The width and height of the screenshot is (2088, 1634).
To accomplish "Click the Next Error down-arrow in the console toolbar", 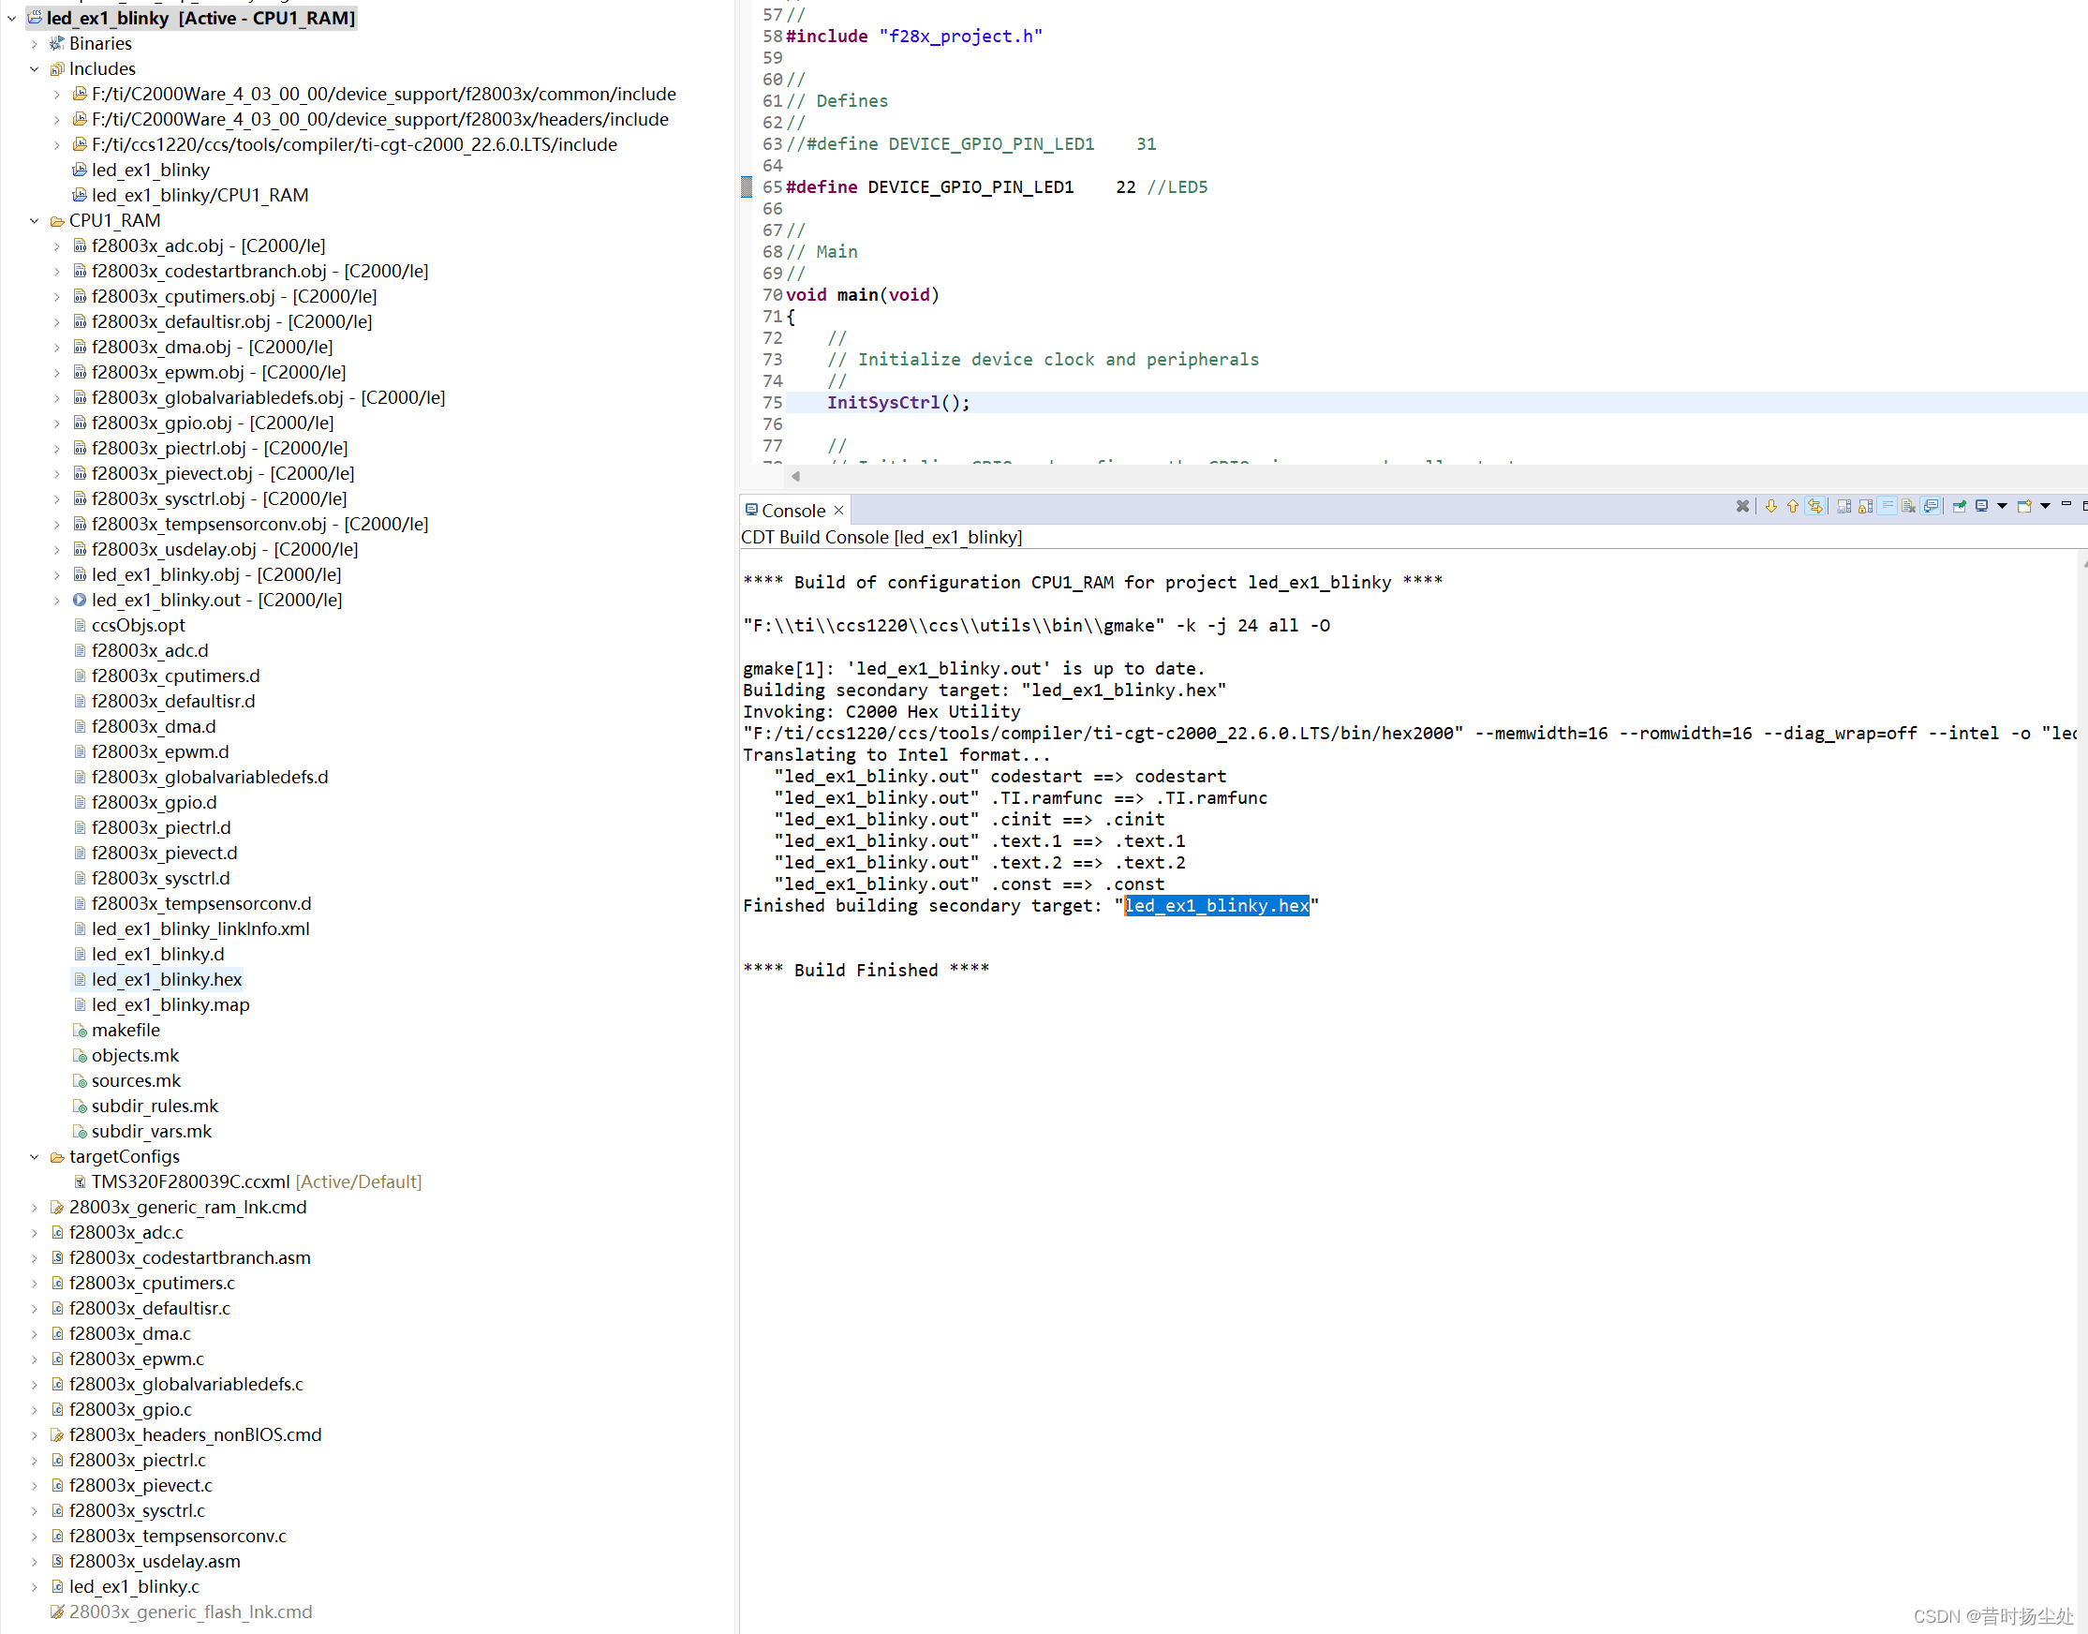I will click(x=1771, y=507).
